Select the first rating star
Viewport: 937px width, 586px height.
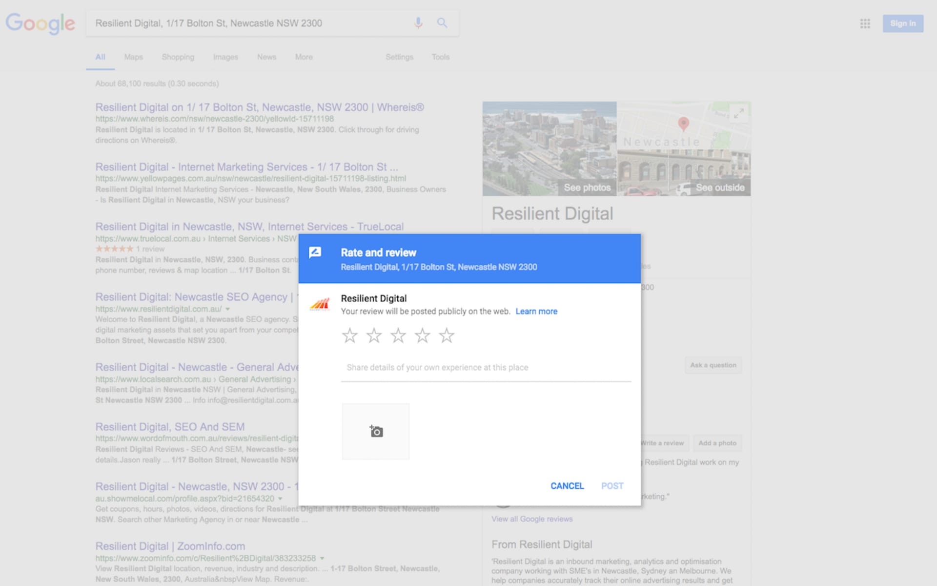pyautogui.click(x=349, y=335)
